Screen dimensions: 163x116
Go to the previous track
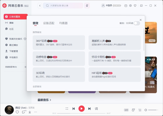click(x=74, y=109)
